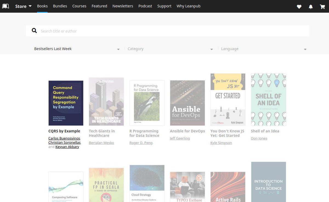Open the Ansible for DevOps cover
Viewport: 329px width, 202px height.
click(x=188, y=103)
